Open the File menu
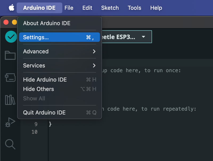 [69, 8]
